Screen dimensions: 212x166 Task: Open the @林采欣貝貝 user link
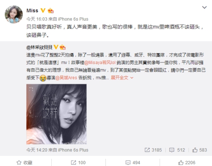39,47
